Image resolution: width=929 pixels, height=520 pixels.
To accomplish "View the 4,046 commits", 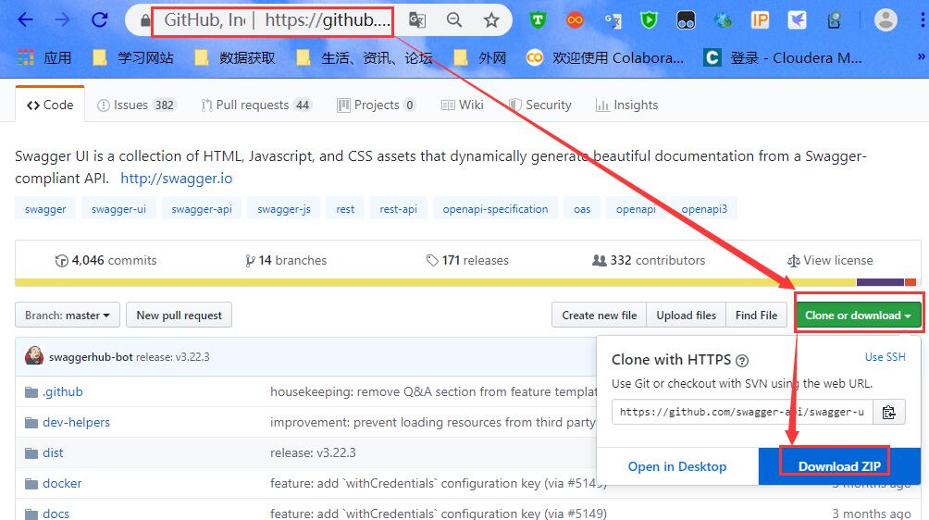I will click(105, 261).
